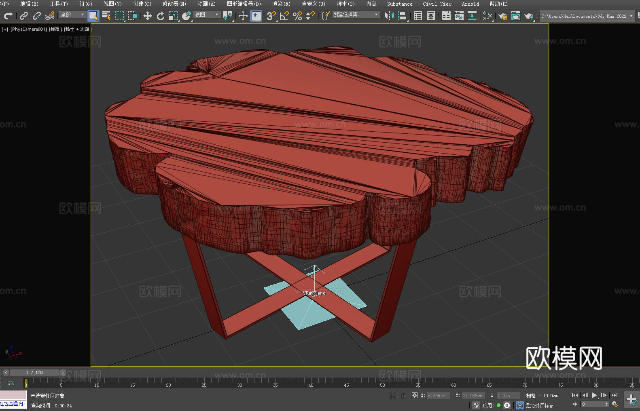Screen dimensions: 640x411
Task: Toggle Isolate Selection icon
Action: [393, 395]
